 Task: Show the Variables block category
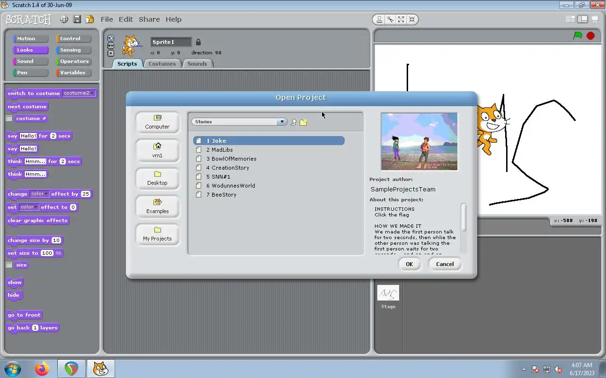74,73
